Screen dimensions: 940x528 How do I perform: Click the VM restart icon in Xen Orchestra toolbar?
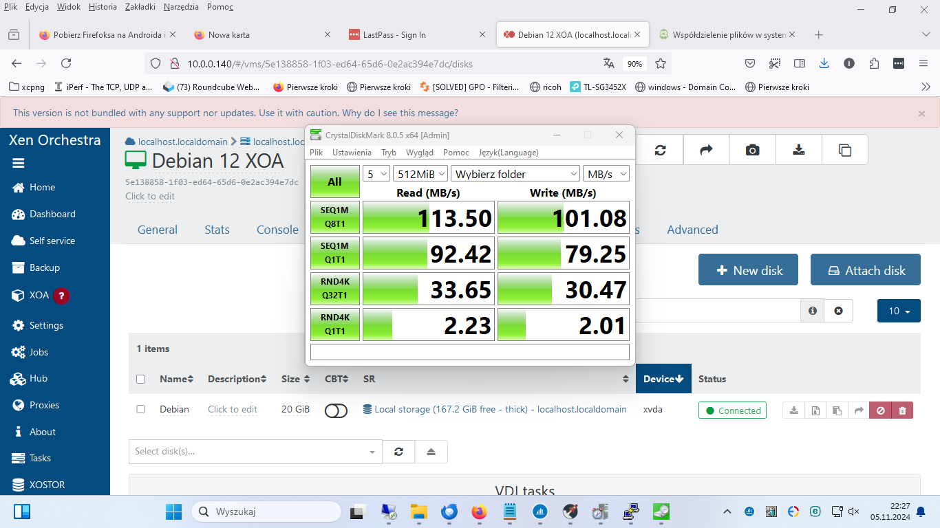tap(660, 150)
